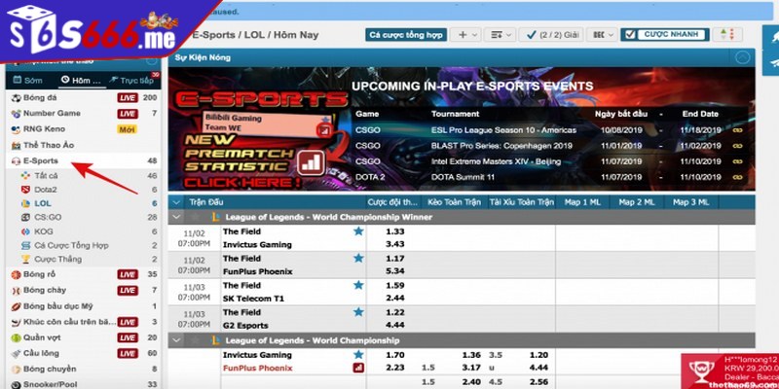This screenshot has width=779, height=389.
Task: Bet Invictus Gaming at odds 3.43
Action: (395, 244)
